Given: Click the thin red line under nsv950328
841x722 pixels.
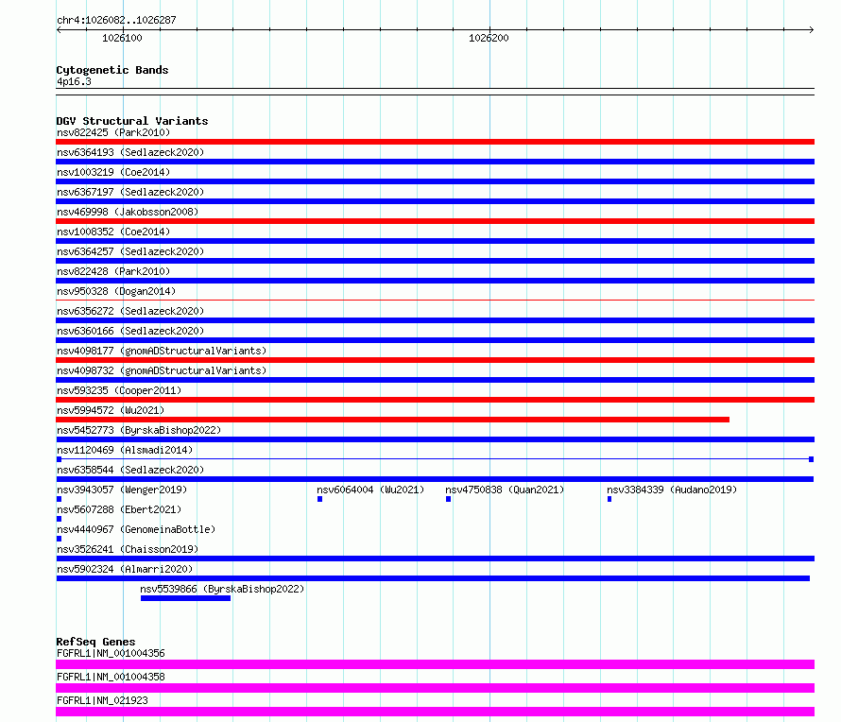Looking at the screenshot, I should (435, 301).
